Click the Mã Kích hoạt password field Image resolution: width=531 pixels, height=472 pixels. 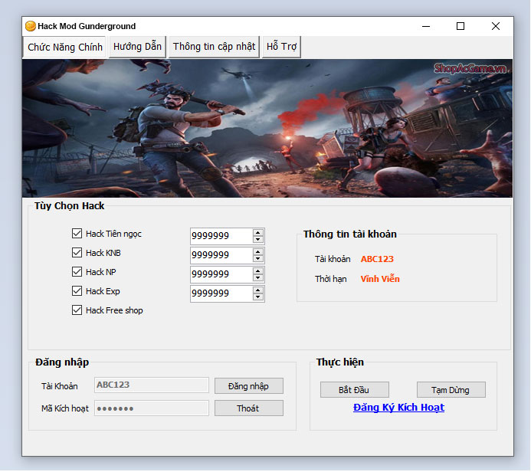tap(152, 408)
